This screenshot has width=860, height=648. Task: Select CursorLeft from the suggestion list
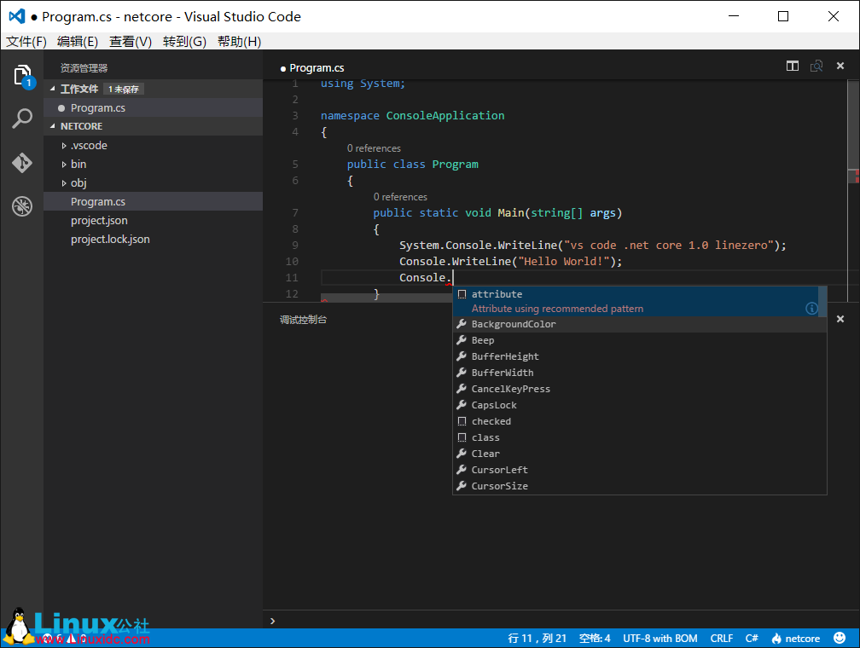(x=640, y=470)
